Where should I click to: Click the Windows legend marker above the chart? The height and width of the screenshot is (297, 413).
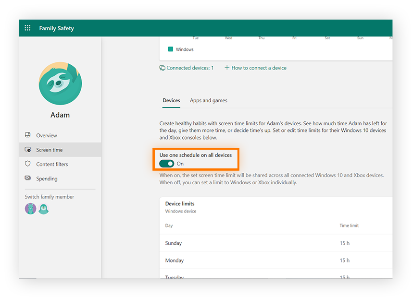(171, 49)
